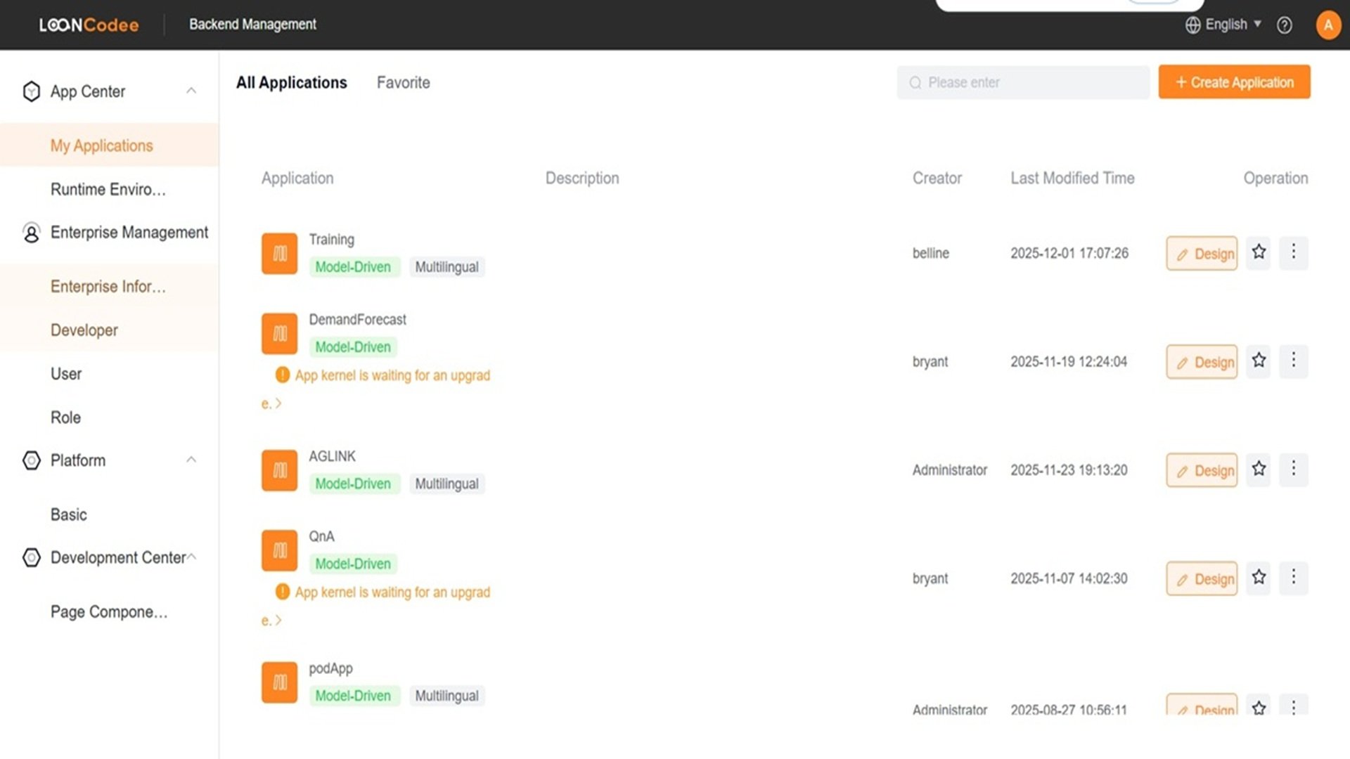Collapse the App Center section
1350x759 pixels.
point(191,91)
